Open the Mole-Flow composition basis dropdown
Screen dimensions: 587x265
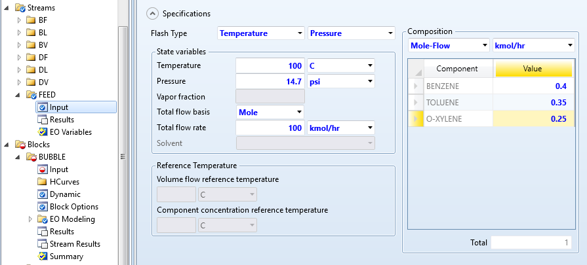tap(485, 46)
